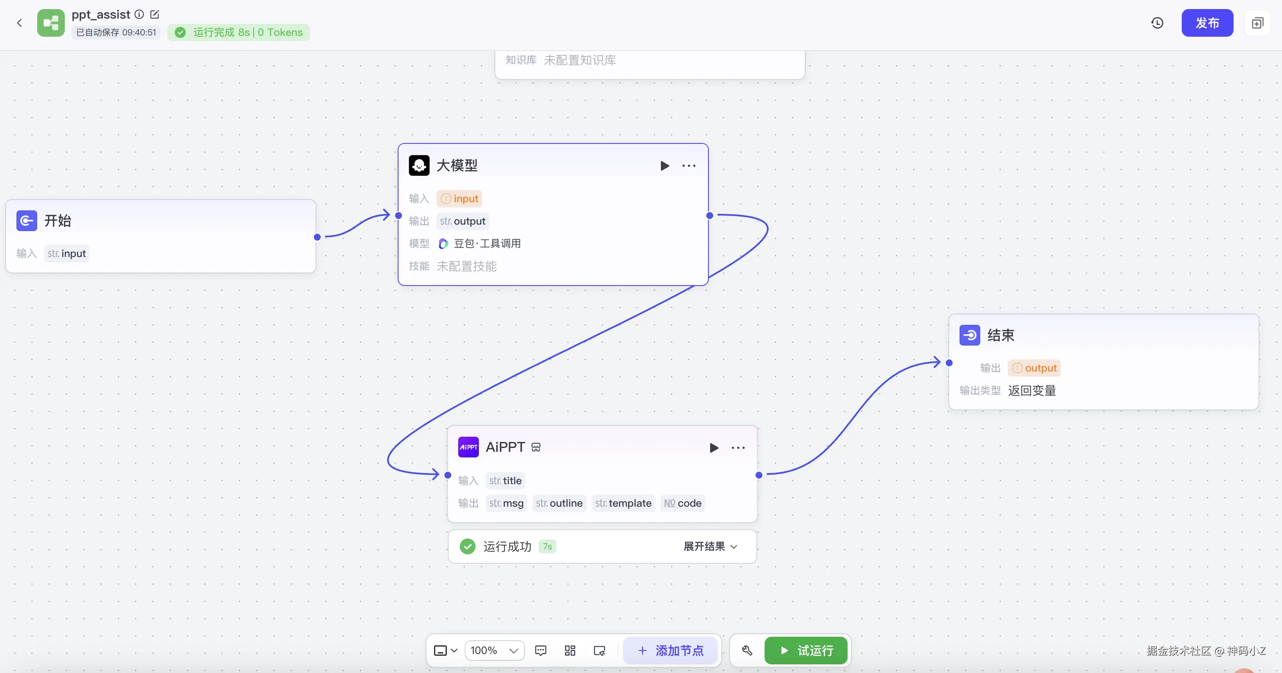Run the 大模型 node with play icon

pos(664,165)
